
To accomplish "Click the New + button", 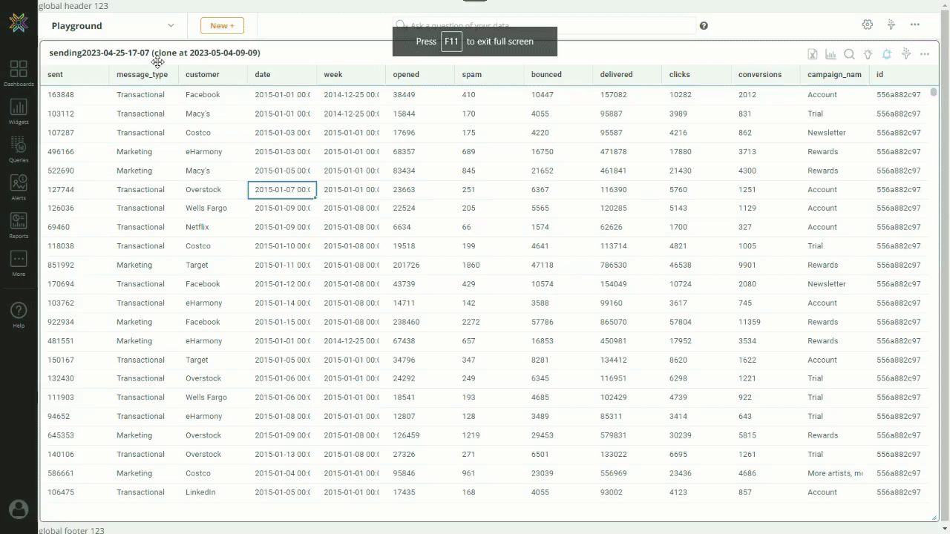I will 222,26.
